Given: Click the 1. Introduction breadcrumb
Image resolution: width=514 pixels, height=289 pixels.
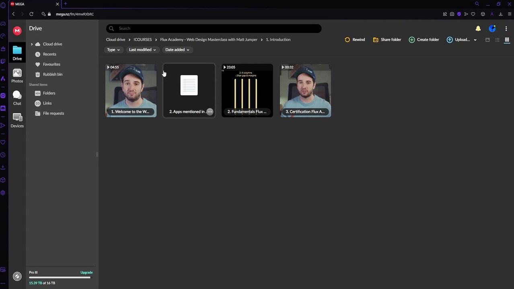Looking at the screenshot, I should pyautogui.click(x=278, y=40).
